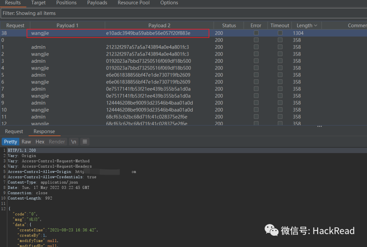Select the Pretty view button

(11, 142)
